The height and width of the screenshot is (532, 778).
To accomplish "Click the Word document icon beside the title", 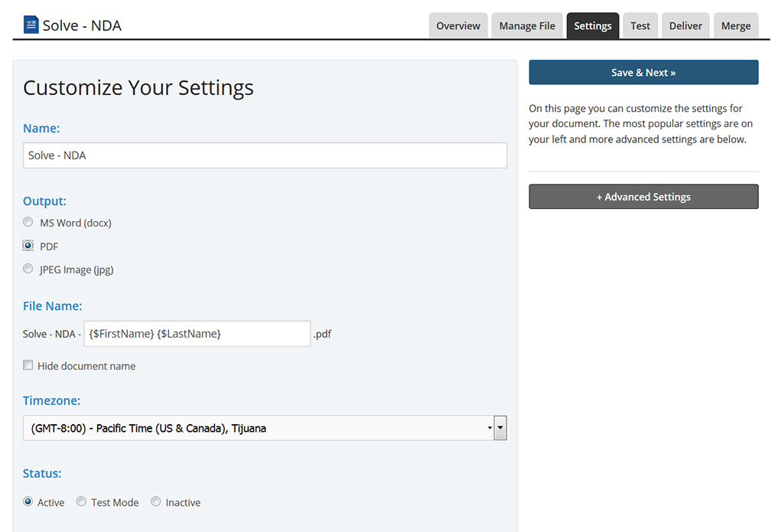I will pyautogui.click(x=31, y=24).
